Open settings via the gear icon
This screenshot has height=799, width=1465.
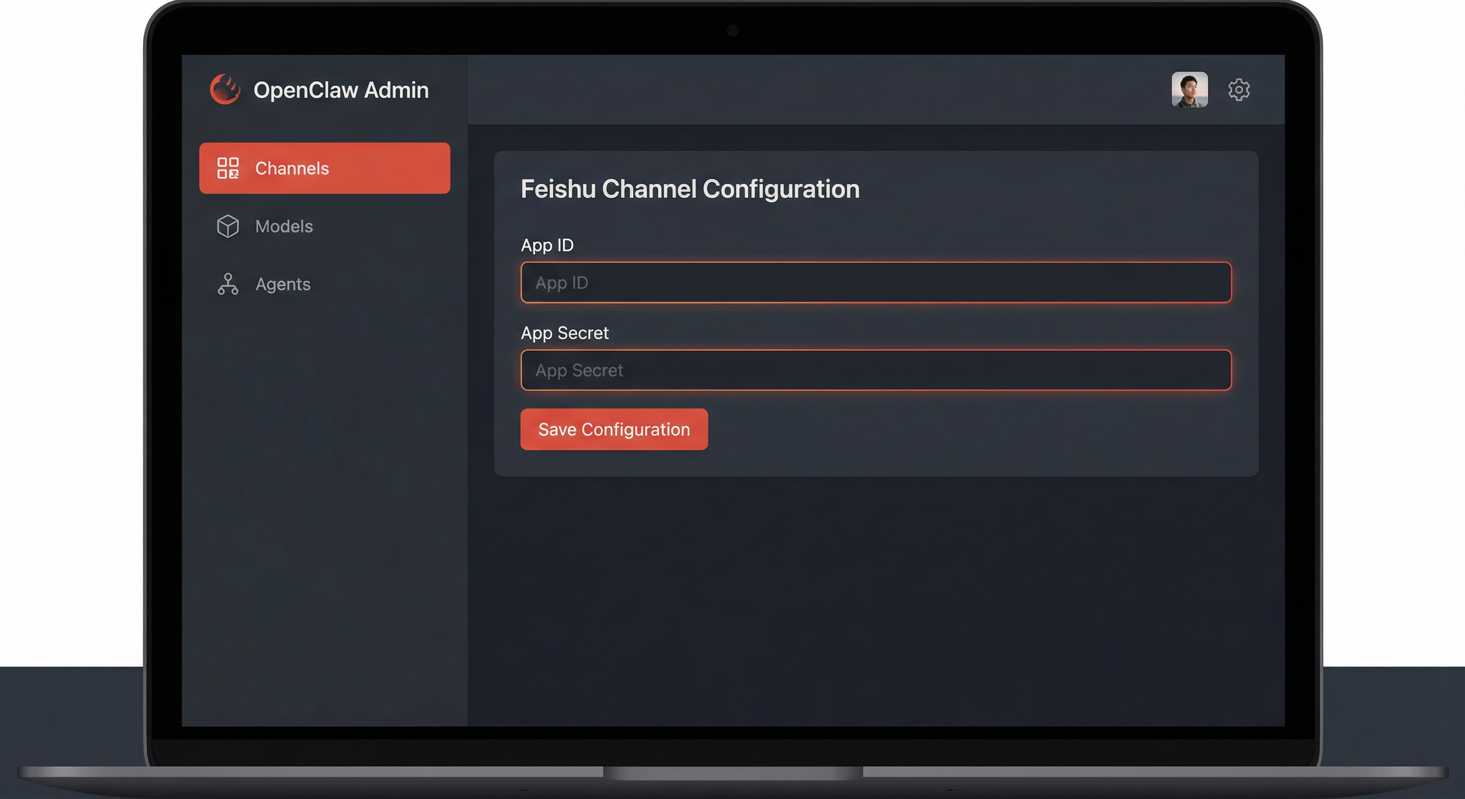point(1239,90)
